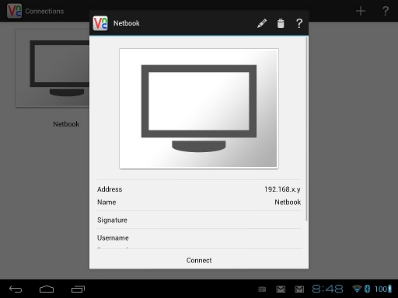The image size is (398, 298).
Task: Tap the VNC logo beside Connections title
Action: [14, 11]
